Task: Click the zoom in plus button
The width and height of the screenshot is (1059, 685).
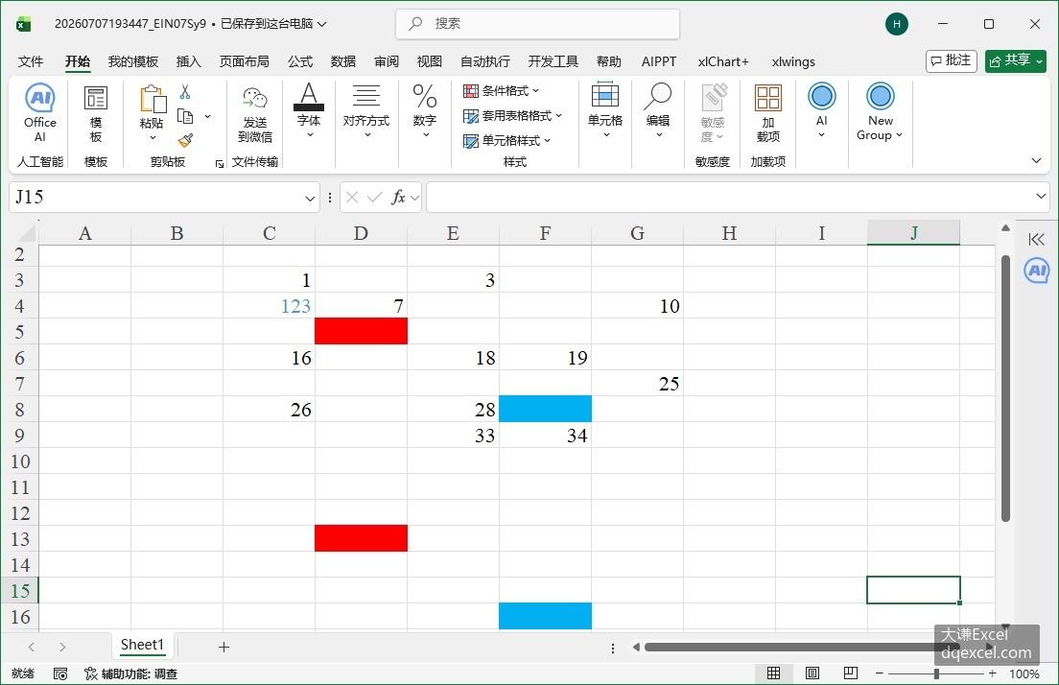Action: [x=992, y=673]
